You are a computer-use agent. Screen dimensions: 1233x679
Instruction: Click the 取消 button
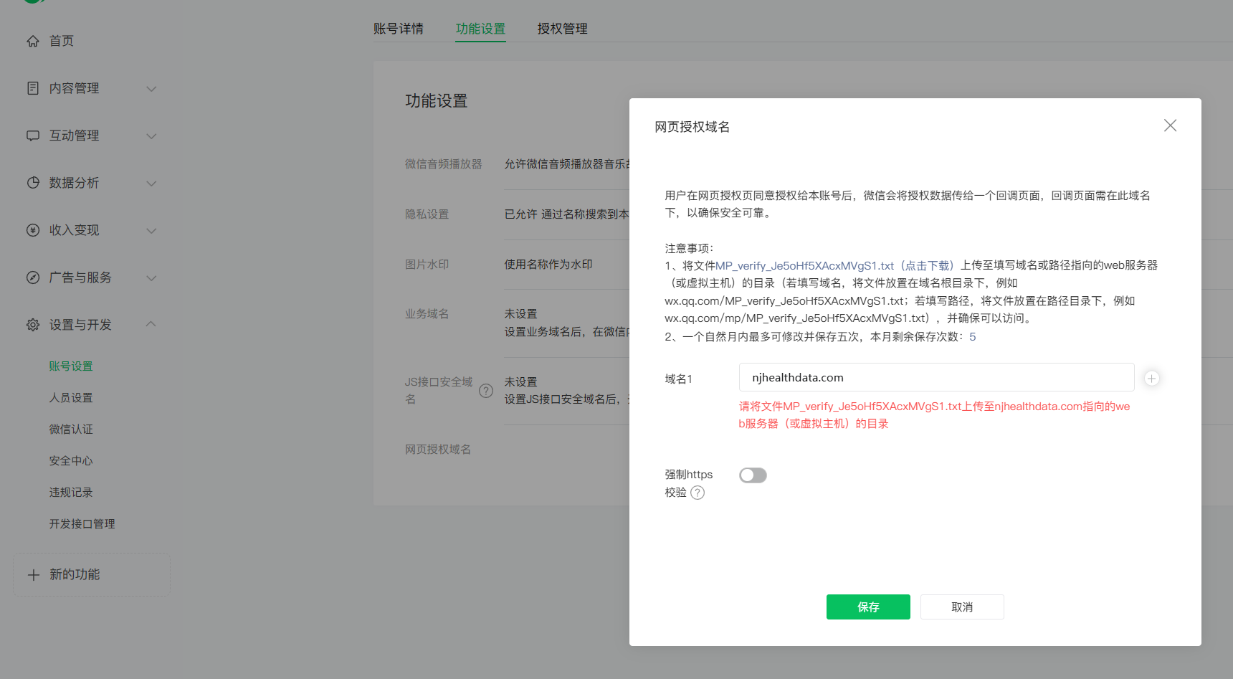[962, 607]
